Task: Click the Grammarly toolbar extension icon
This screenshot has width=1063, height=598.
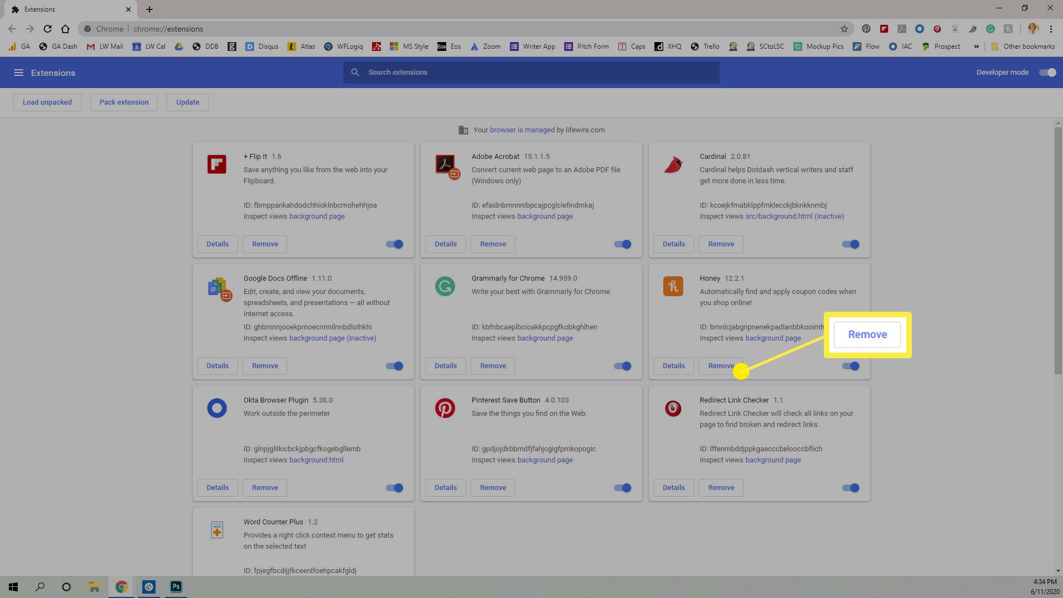Action: [x=990, y=29]
